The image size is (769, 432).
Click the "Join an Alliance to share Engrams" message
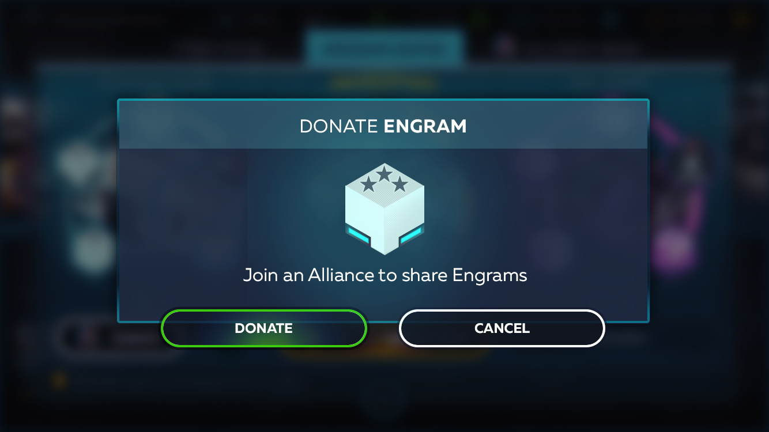(x=385, y=275)
